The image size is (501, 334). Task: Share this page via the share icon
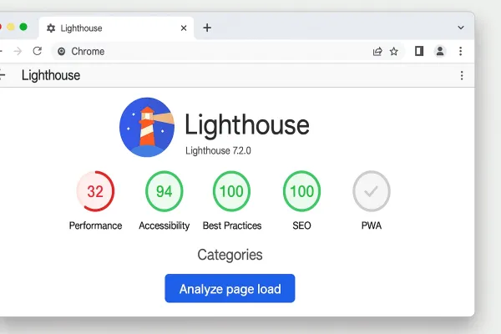coord(377,51)
